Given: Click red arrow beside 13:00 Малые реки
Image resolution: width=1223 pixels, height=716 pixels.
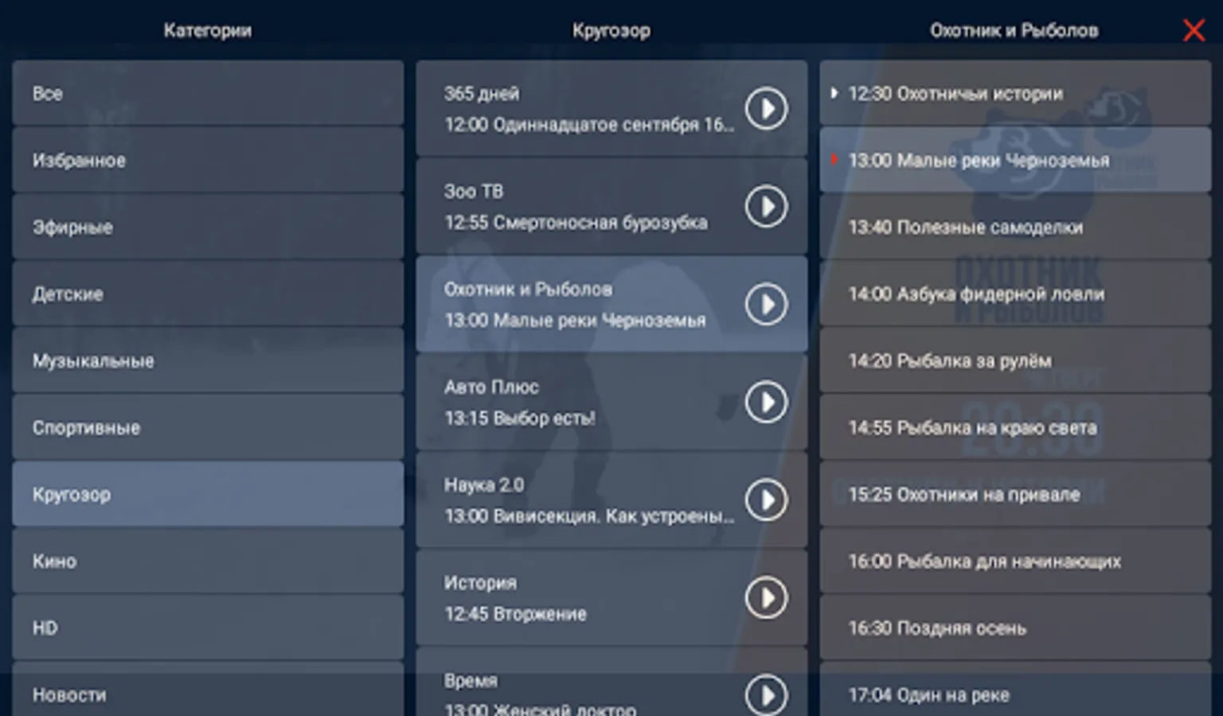Looking at the screenshot, I should (834, 159).
